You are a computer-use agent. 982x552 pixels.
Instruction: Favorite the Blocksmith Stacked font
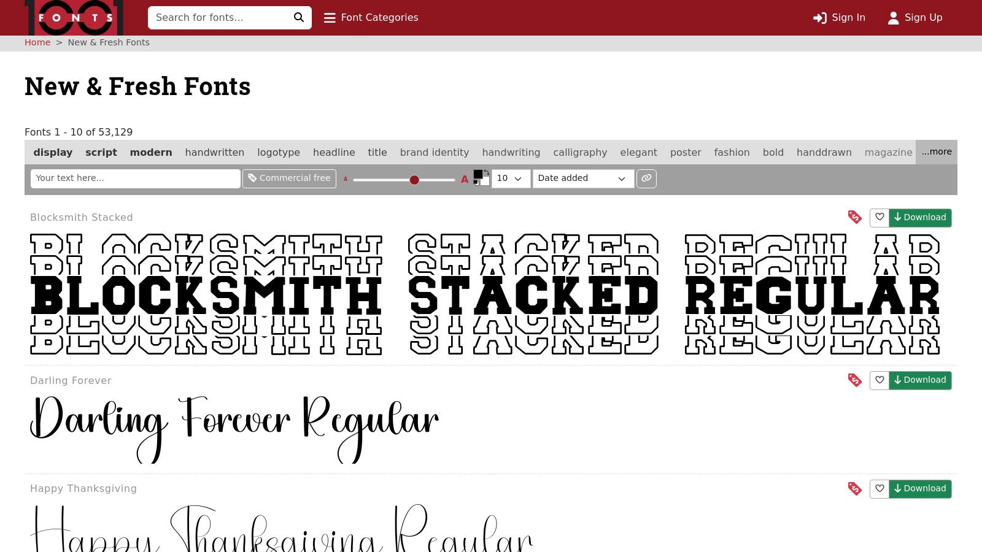pos(880,218)
